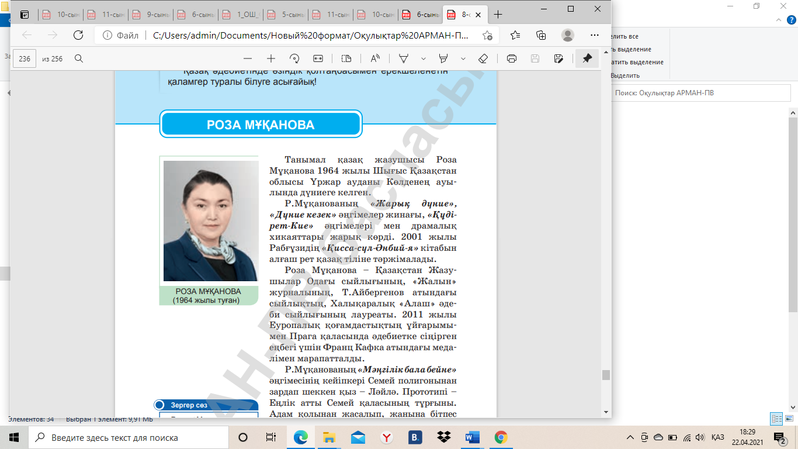Image resolution: width=798 pixels, height=449 pixels.
Task: Open Microsoft Word from the taskbar
Action: tap(472, 437)
